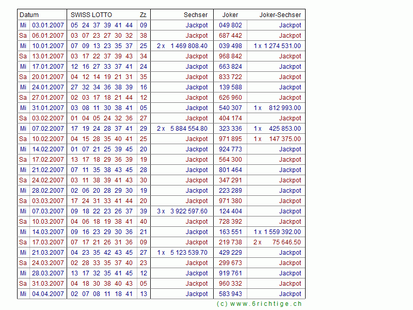Image resolution: width=413 pixels, height=310 pixels.
Task: Select the Sechser amount 5 884 554.80
Action: 188,129
